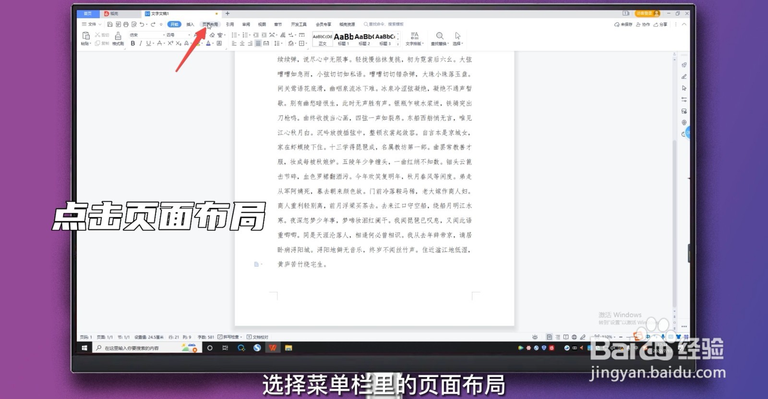Click the font color A swatch
This screenshot has height=399, width=768.
[208, 43]
